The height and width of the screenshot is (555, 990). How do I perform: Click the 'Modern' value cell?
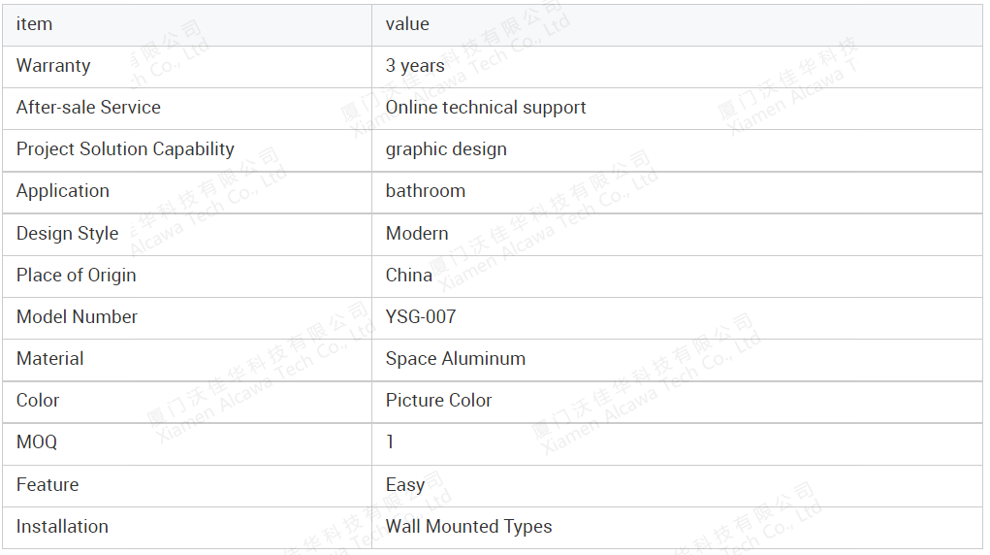click(x=677, y=235)
